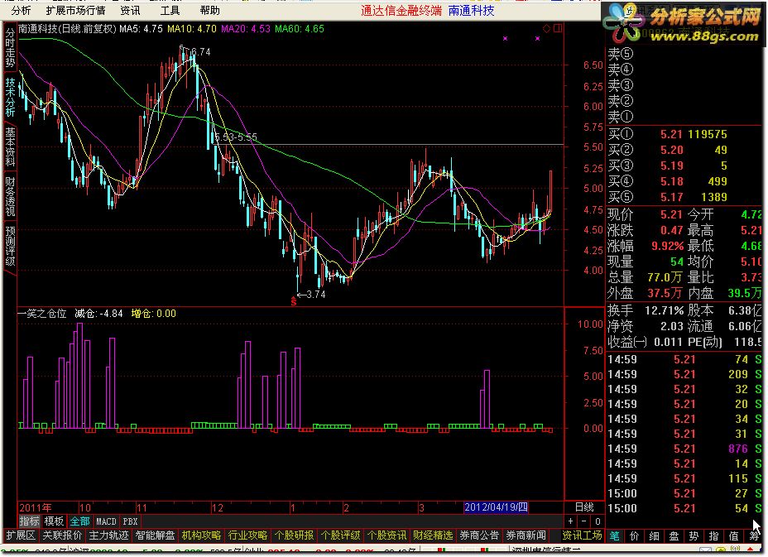Click the 减仓: -4.84 label
Viewport: 768px width, 557px height.
98,314
